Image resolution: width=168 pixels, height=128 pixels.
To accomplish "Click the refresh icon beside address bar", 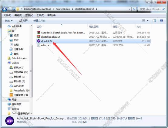I will coord(134,9).
